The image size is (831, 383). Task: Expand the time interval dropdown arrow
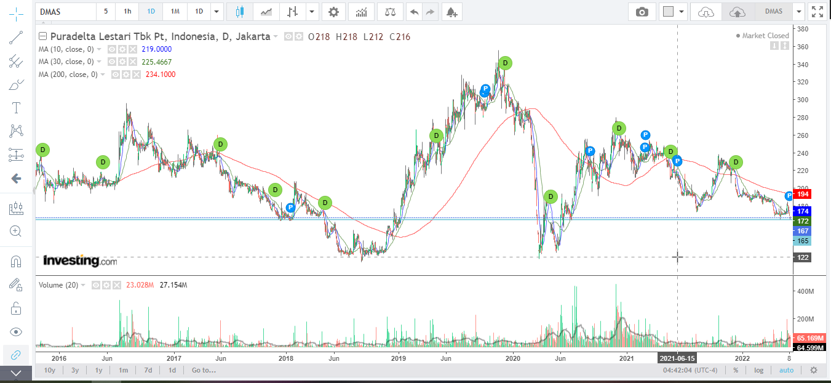click(x=216, y=11)
